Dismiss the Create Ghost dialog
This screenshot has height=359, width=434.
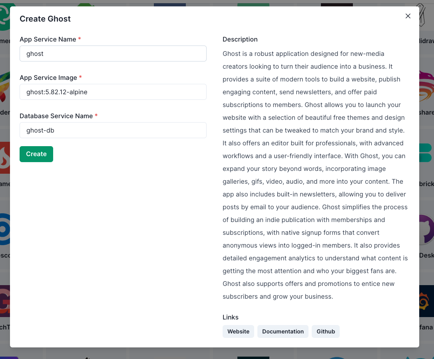408,16
